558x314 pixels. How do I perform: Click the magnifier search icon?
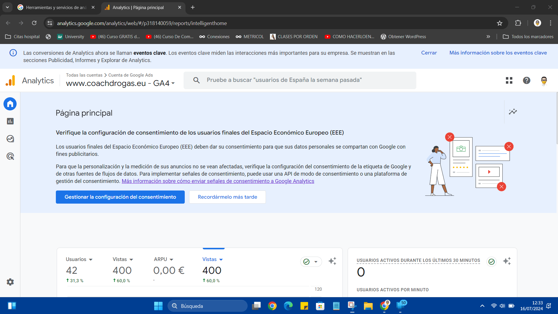(197, 80)
